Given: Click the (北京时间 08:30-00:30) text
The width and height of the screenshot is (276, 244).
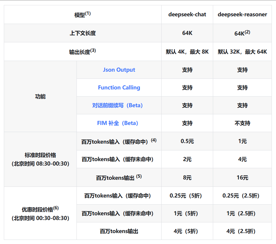Looking at the screenshot, I should (40, 164).
